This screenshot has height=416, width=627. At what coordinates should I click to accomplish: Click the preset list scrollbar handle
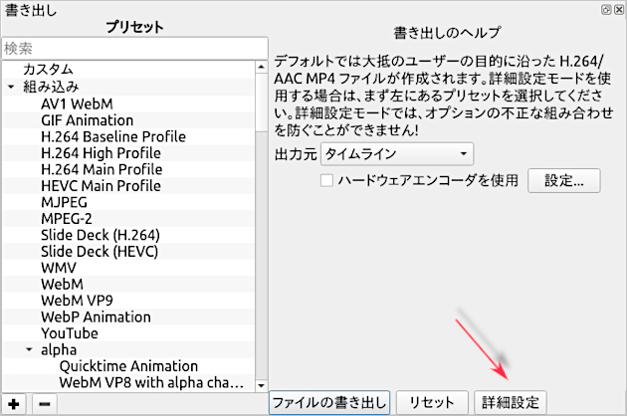tap(261, 103)
